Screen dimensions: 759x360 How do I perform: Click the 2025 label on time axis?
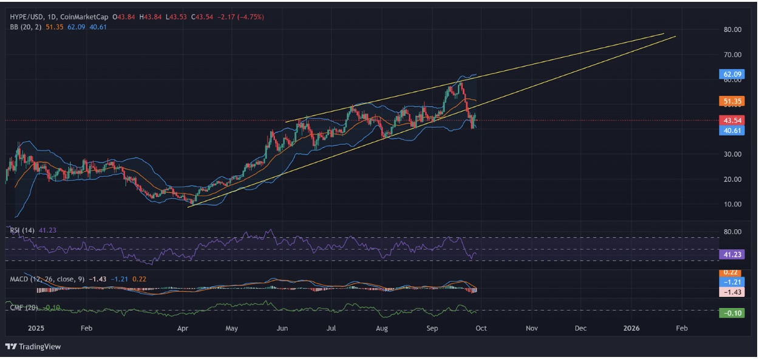[36, 328]
